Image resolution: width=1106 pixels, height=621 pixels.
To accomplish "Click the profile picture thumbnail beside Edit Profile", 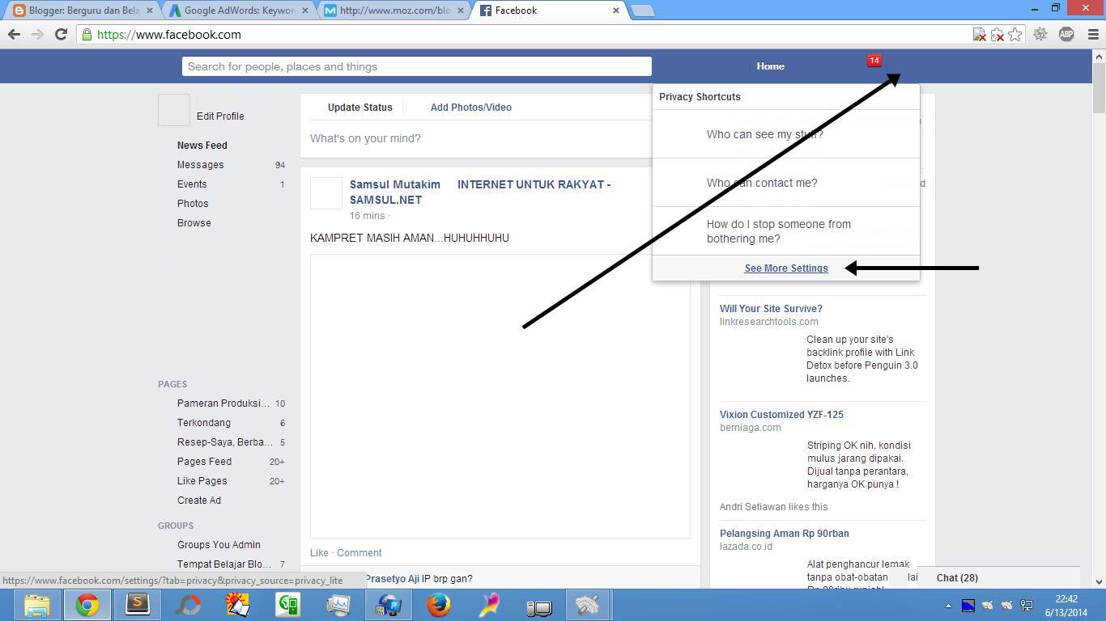I will (173, 110).
